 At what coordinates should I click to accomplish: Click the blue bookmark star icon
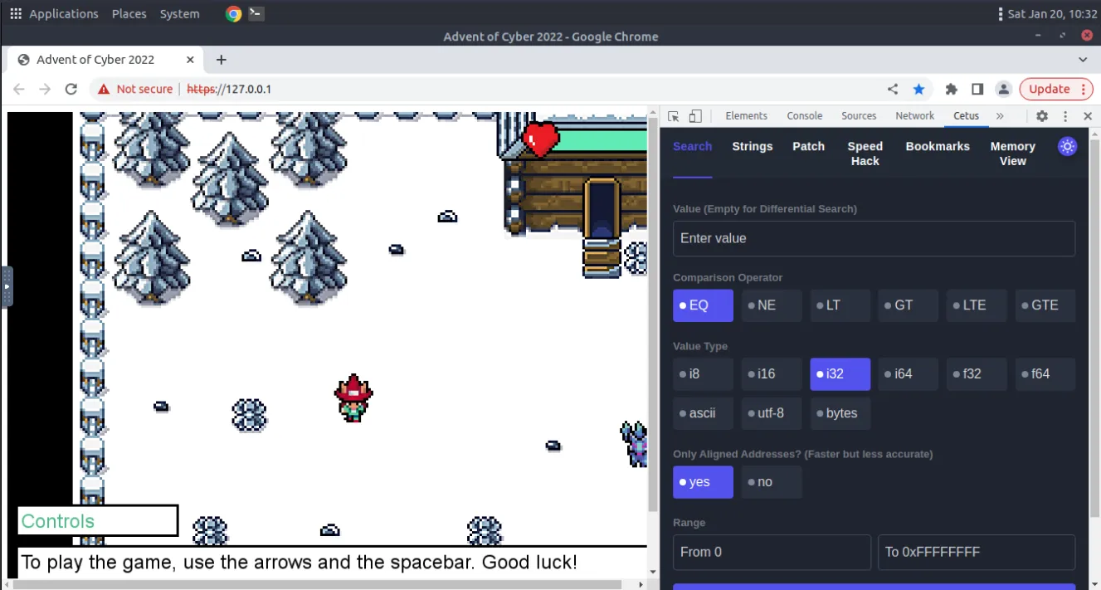point(918,89)
